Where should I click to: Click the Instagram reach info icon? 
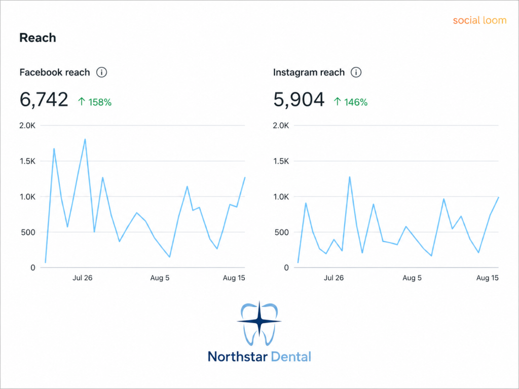(356, 72)
